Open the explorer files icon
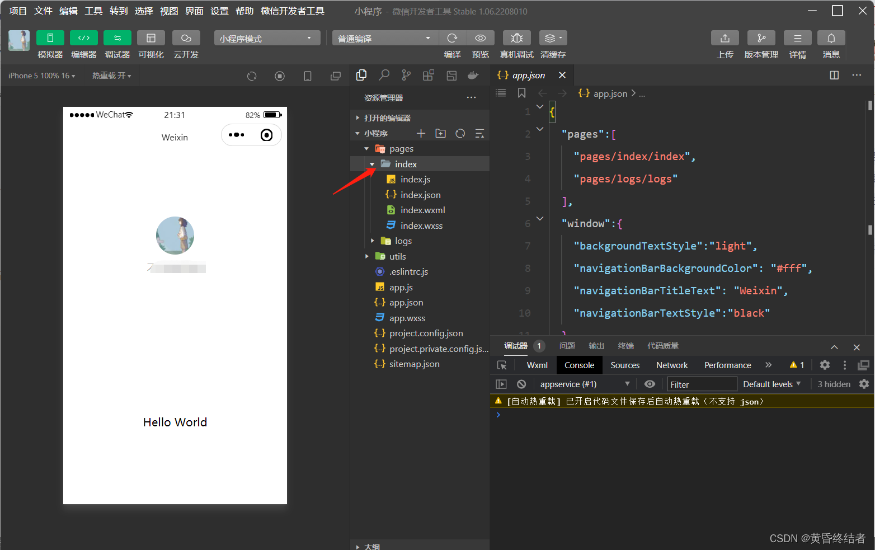Screen dimensions: 875x550 pos(361,75)
